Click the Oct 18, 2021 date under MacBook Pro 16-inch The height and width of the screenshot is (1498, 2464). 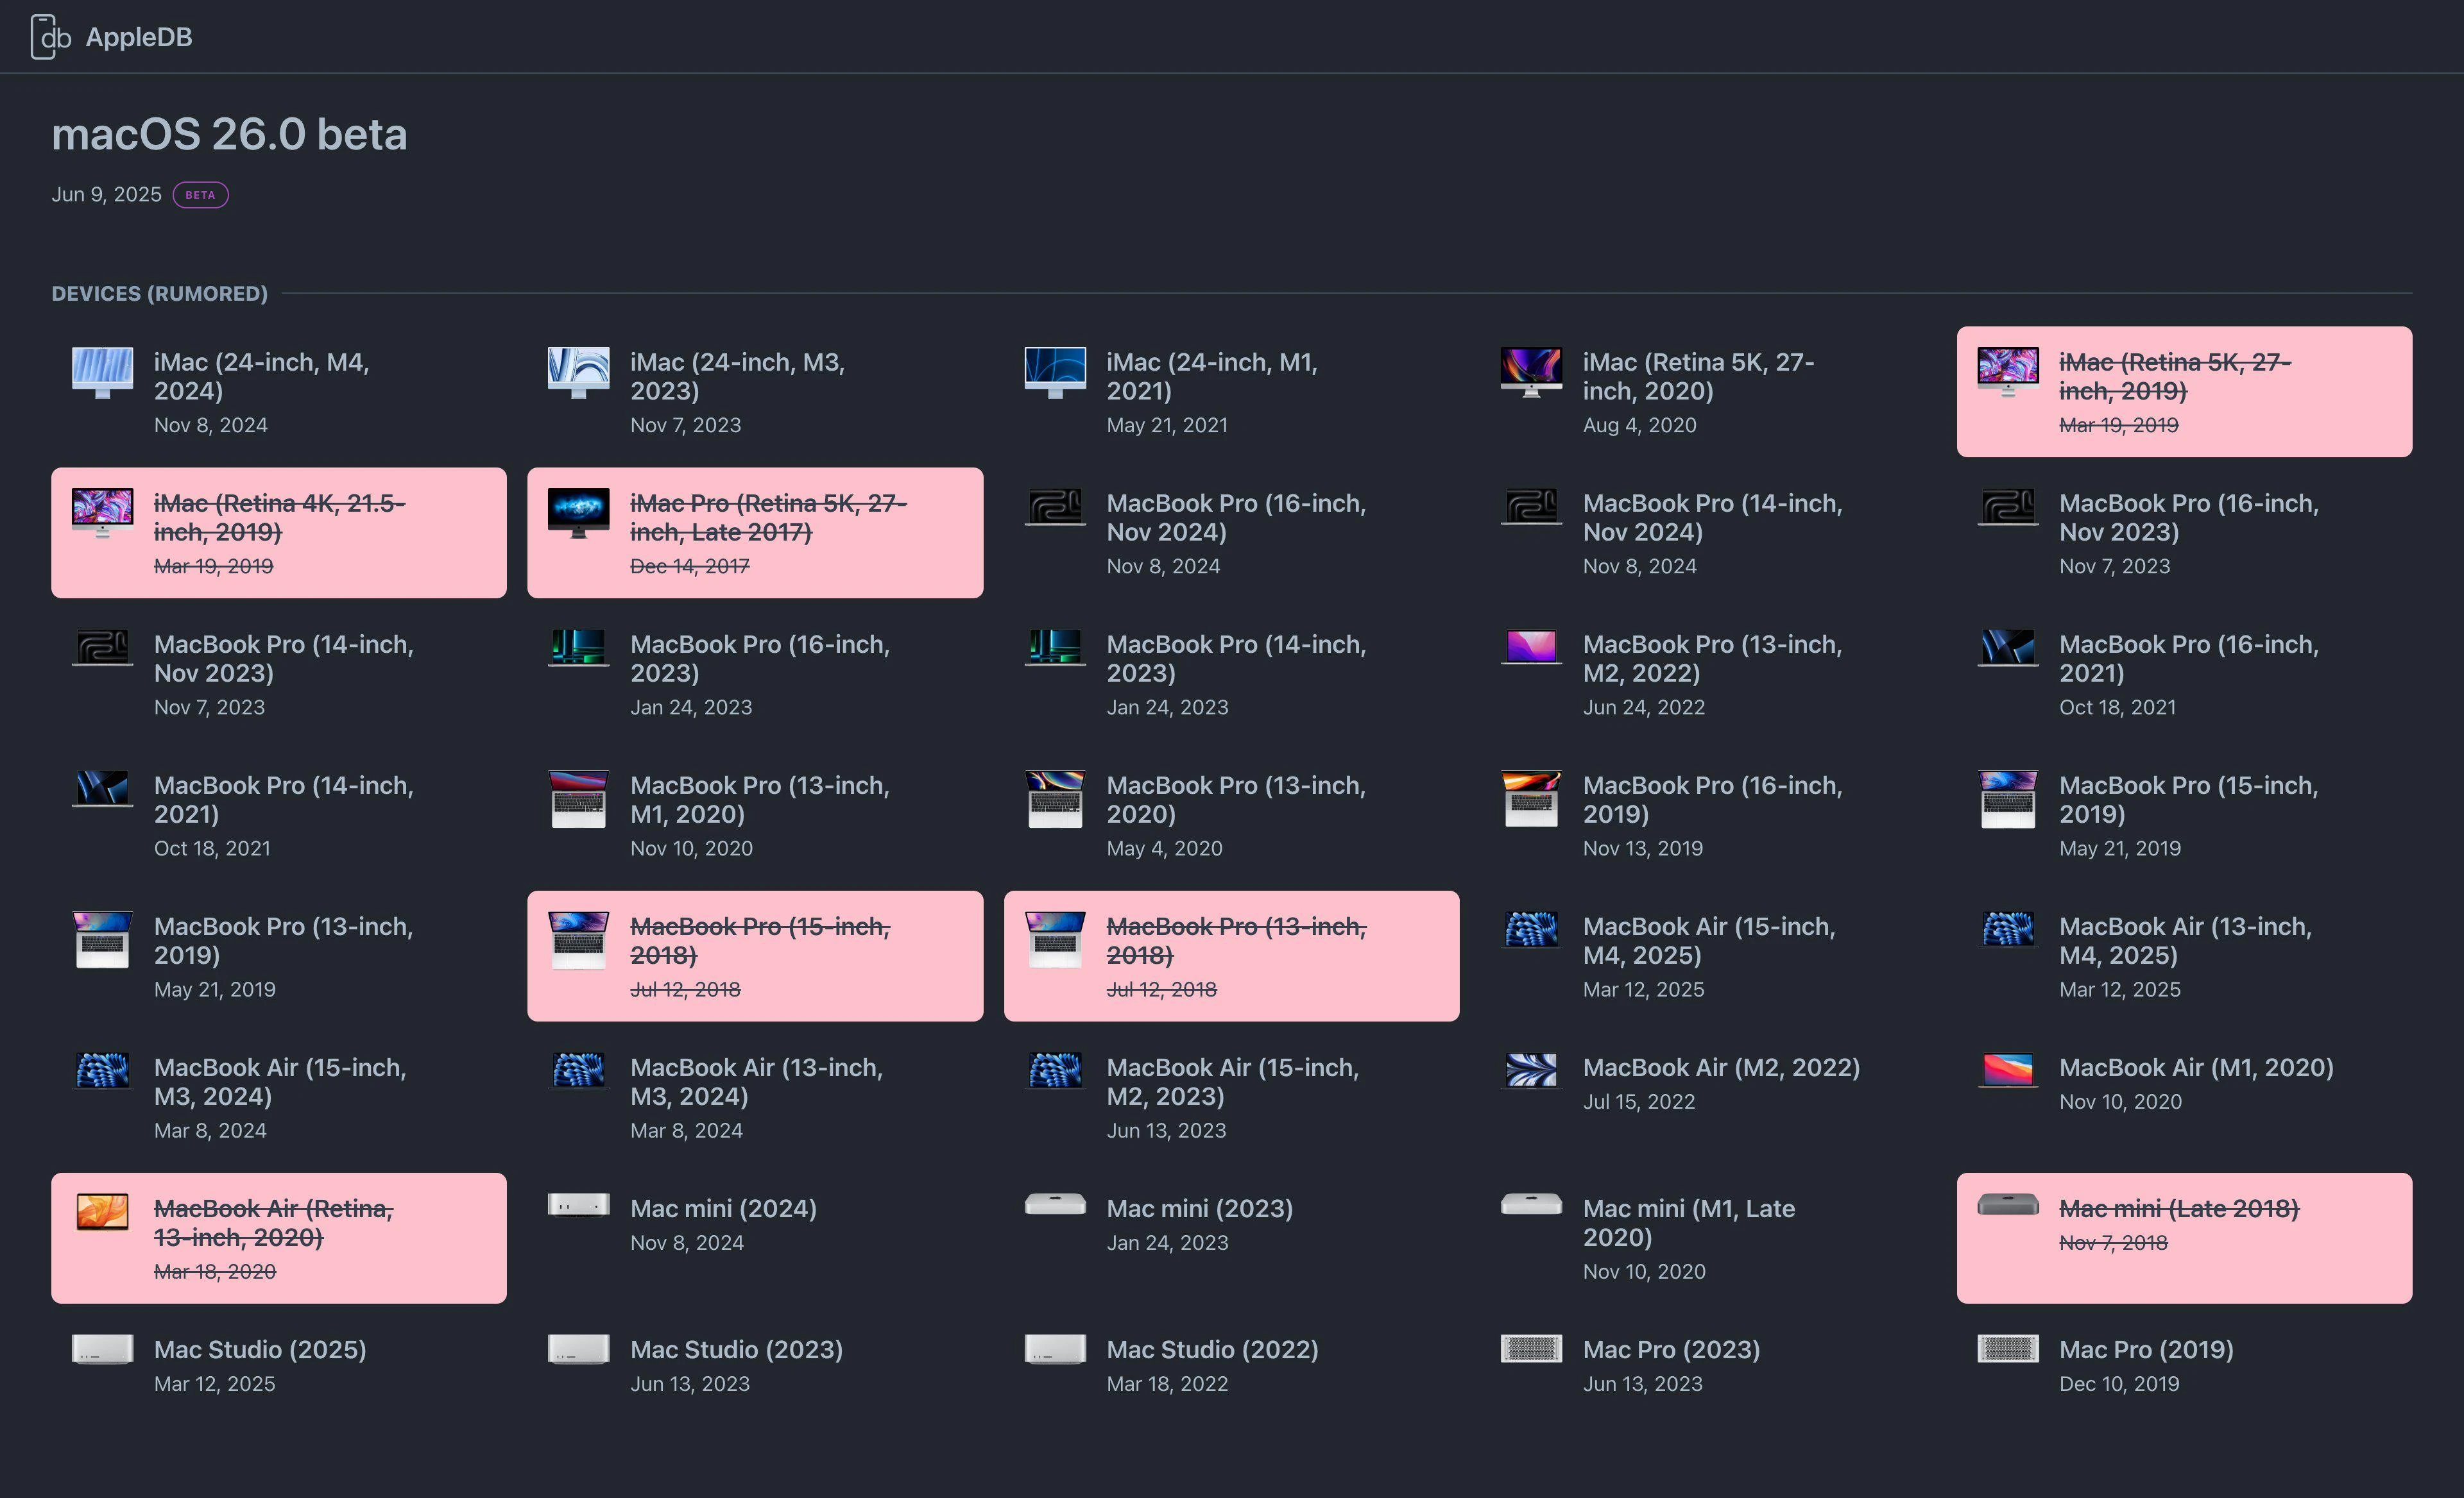click(x=2117, y=707)
